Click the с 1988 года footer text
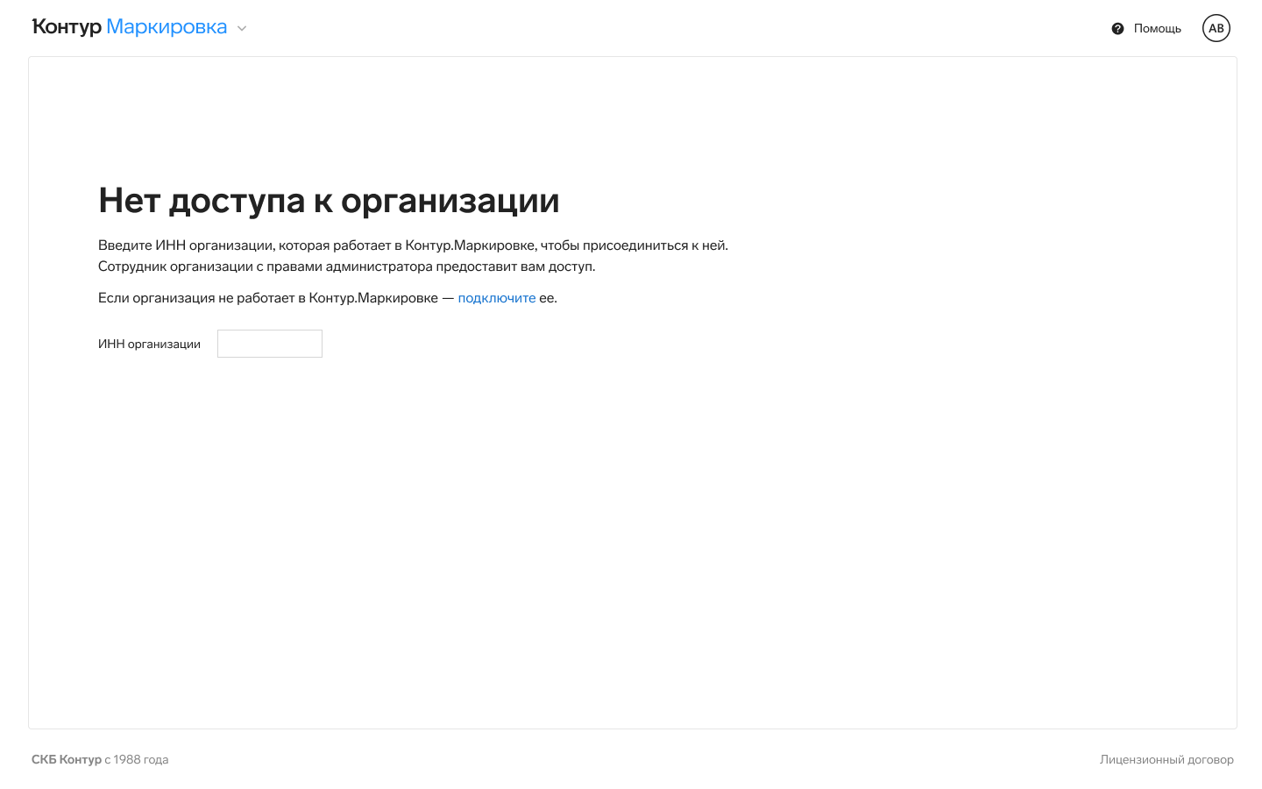Screen dimensions: 1262x789 tap(137, 760)
